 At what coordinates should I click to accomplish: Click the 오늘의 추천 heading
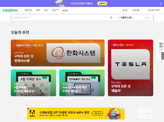tap(20, 32)
